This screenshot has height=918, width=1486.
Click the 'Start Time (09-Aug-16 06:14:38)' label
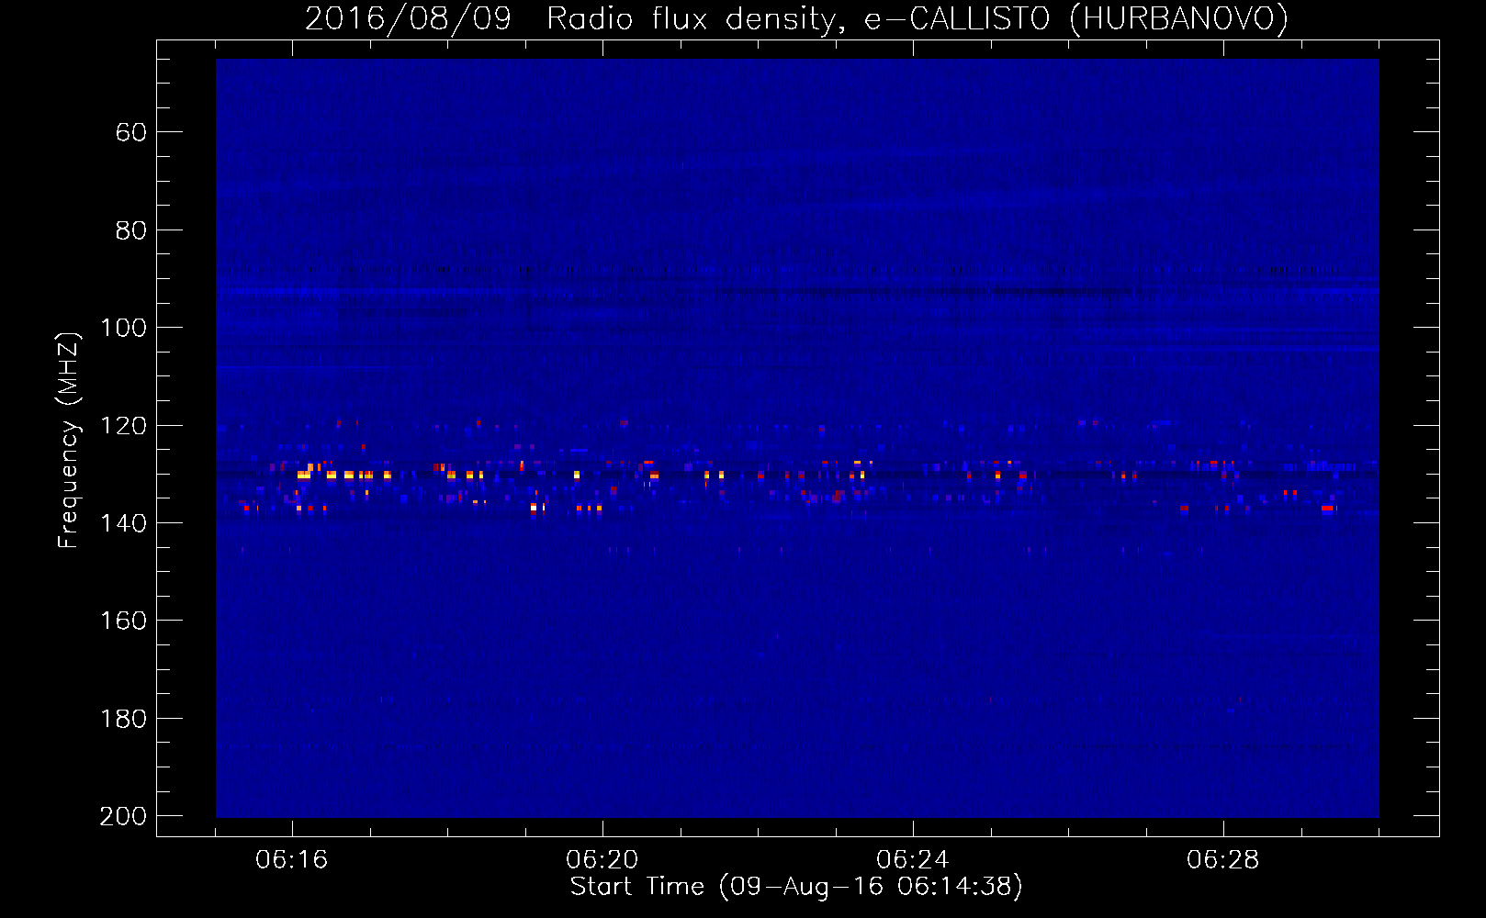[x=796, y=887]
